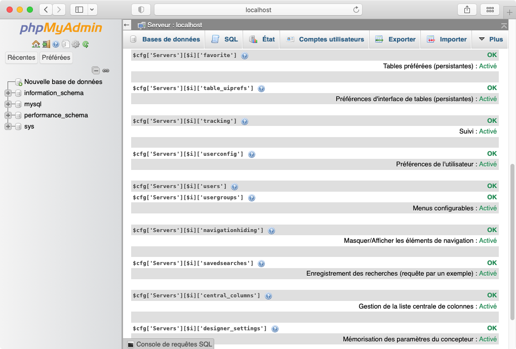
Task: Click the phpMyAdmin home icon
Action: point(35,45)
